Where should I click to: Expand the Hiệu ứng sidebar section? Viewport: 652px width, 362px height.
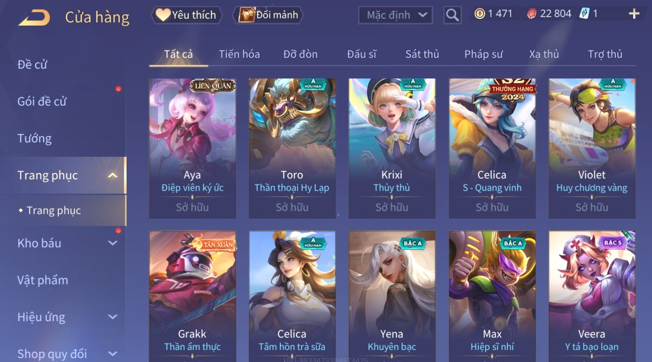pos(112,317)
